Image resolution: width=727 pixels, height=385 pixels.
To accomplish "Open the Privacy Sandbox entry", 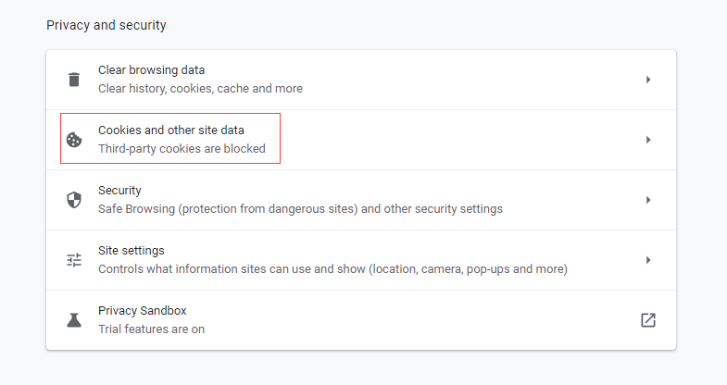I will (x=142, y=311).
